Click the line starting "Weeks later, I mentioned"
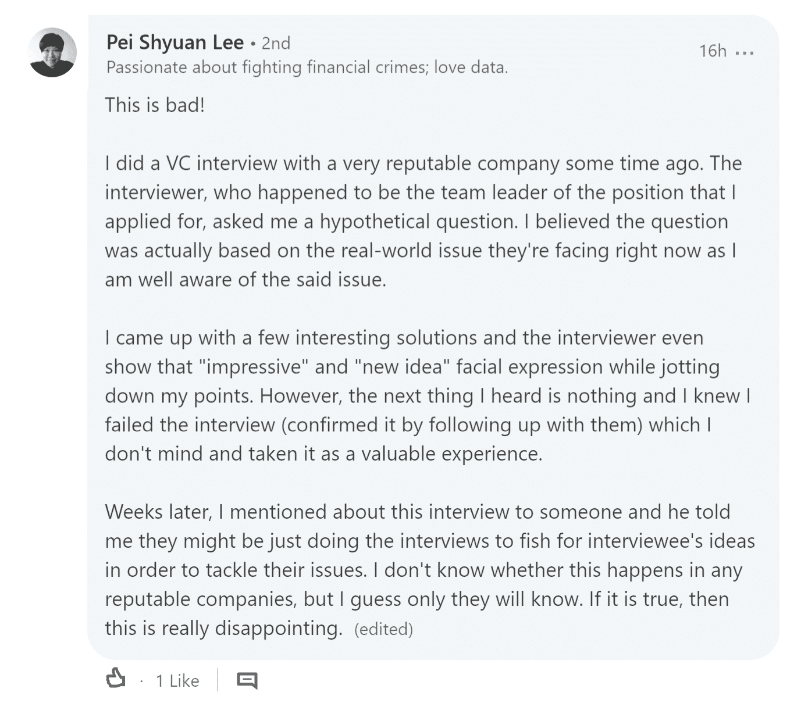 [x=418, y=512]
